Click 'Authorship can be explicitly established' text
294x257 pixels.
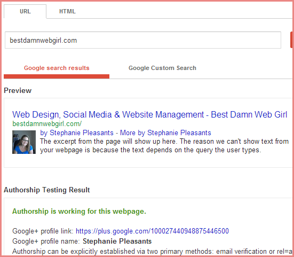coord(74,251)
